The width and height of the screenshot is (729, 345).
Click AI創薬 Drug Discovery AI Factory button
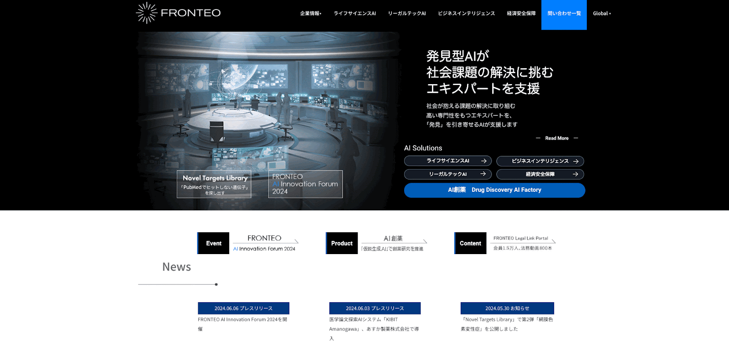click(x=494, y=190)
